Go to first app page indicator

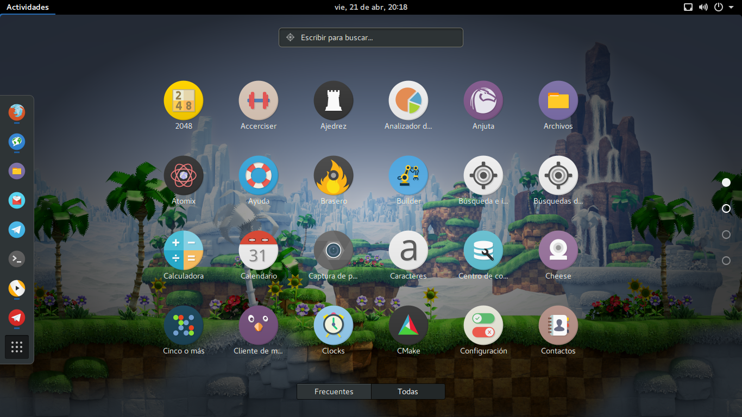tap(726, 182)
